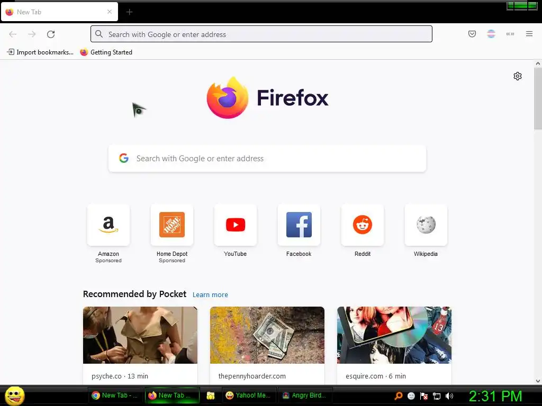Focus the center Google search box
Image resolution: width=542 pixels, height=406 pixels.
[x=267, y=158]
